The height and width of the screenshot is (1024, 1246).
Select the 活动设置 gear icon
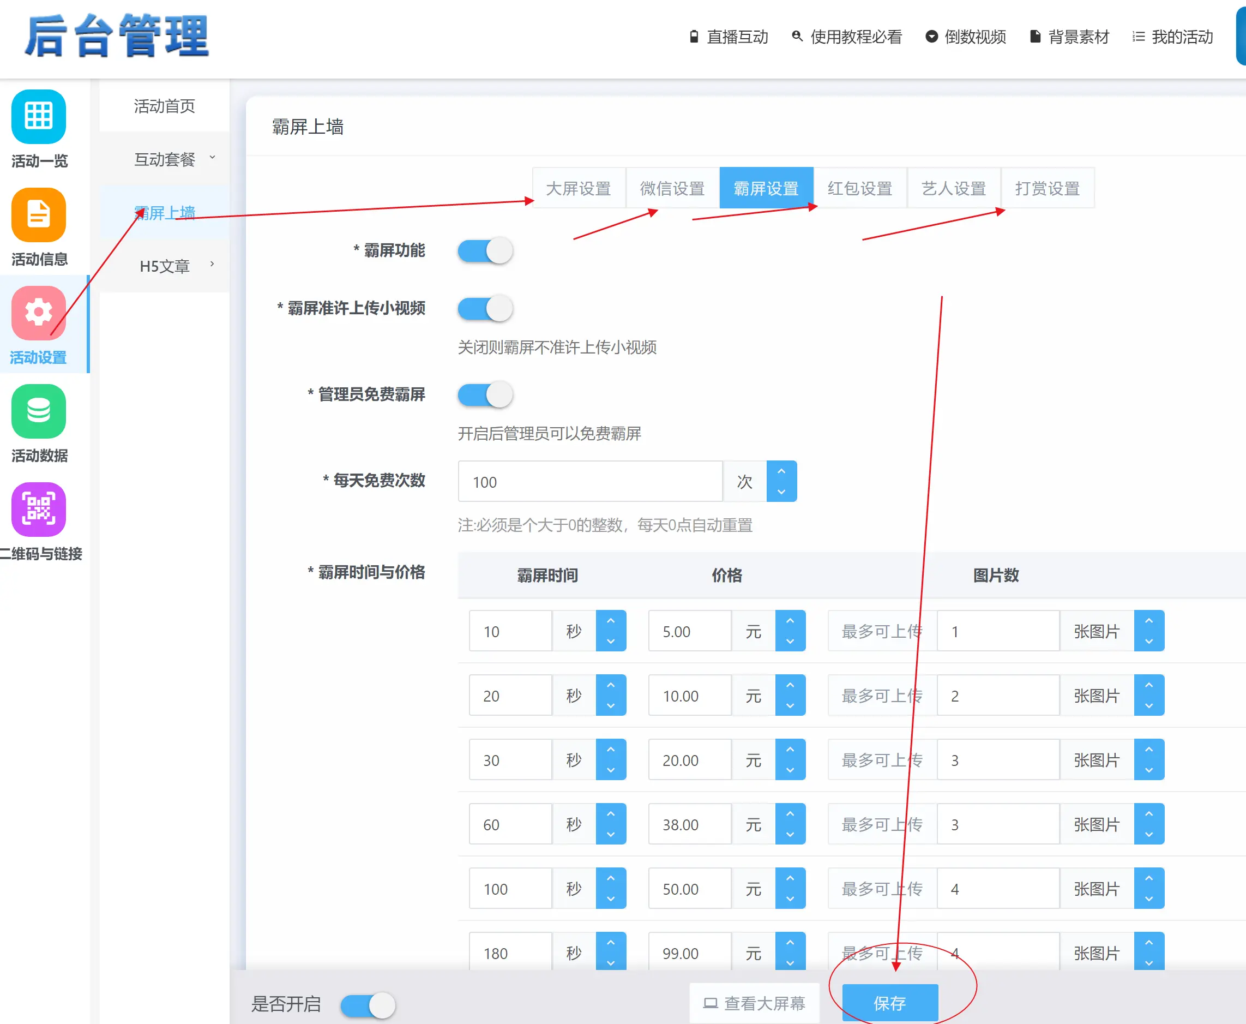(x=38, y=313)
